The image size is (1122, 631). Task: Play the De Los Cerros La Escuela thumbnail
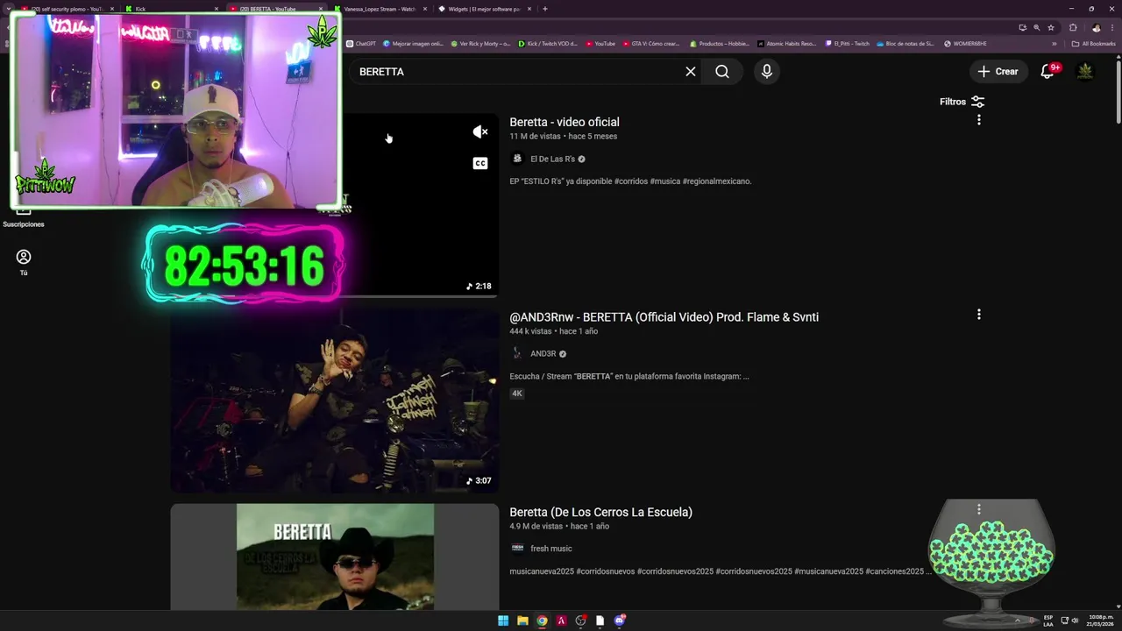click(335, 557)
